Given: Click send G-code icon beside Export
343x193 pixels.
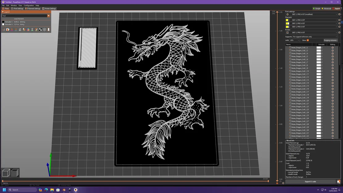Looking at the screenshot, I should tap(338, 182).
